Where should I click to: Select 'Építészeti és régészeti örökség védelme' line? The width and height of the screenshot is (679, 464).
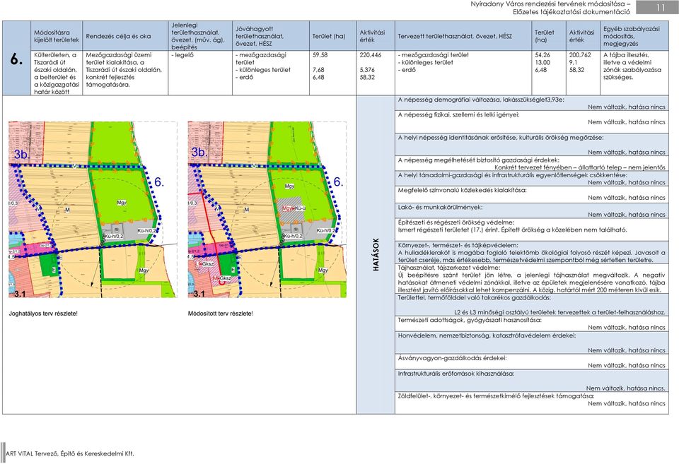pos(456,222)
